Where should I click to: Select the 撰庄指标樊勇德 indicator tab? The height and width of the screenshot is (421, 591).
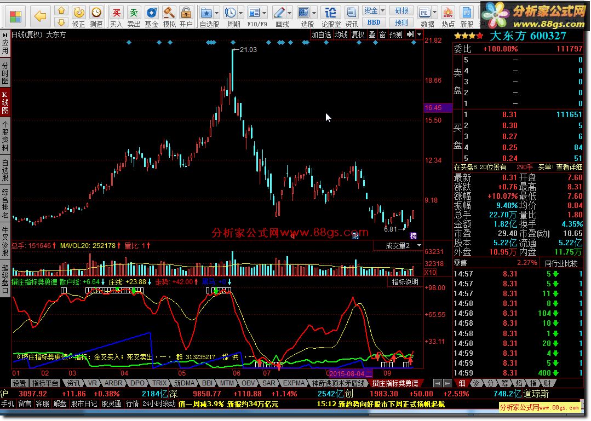(x=395, y=383)
